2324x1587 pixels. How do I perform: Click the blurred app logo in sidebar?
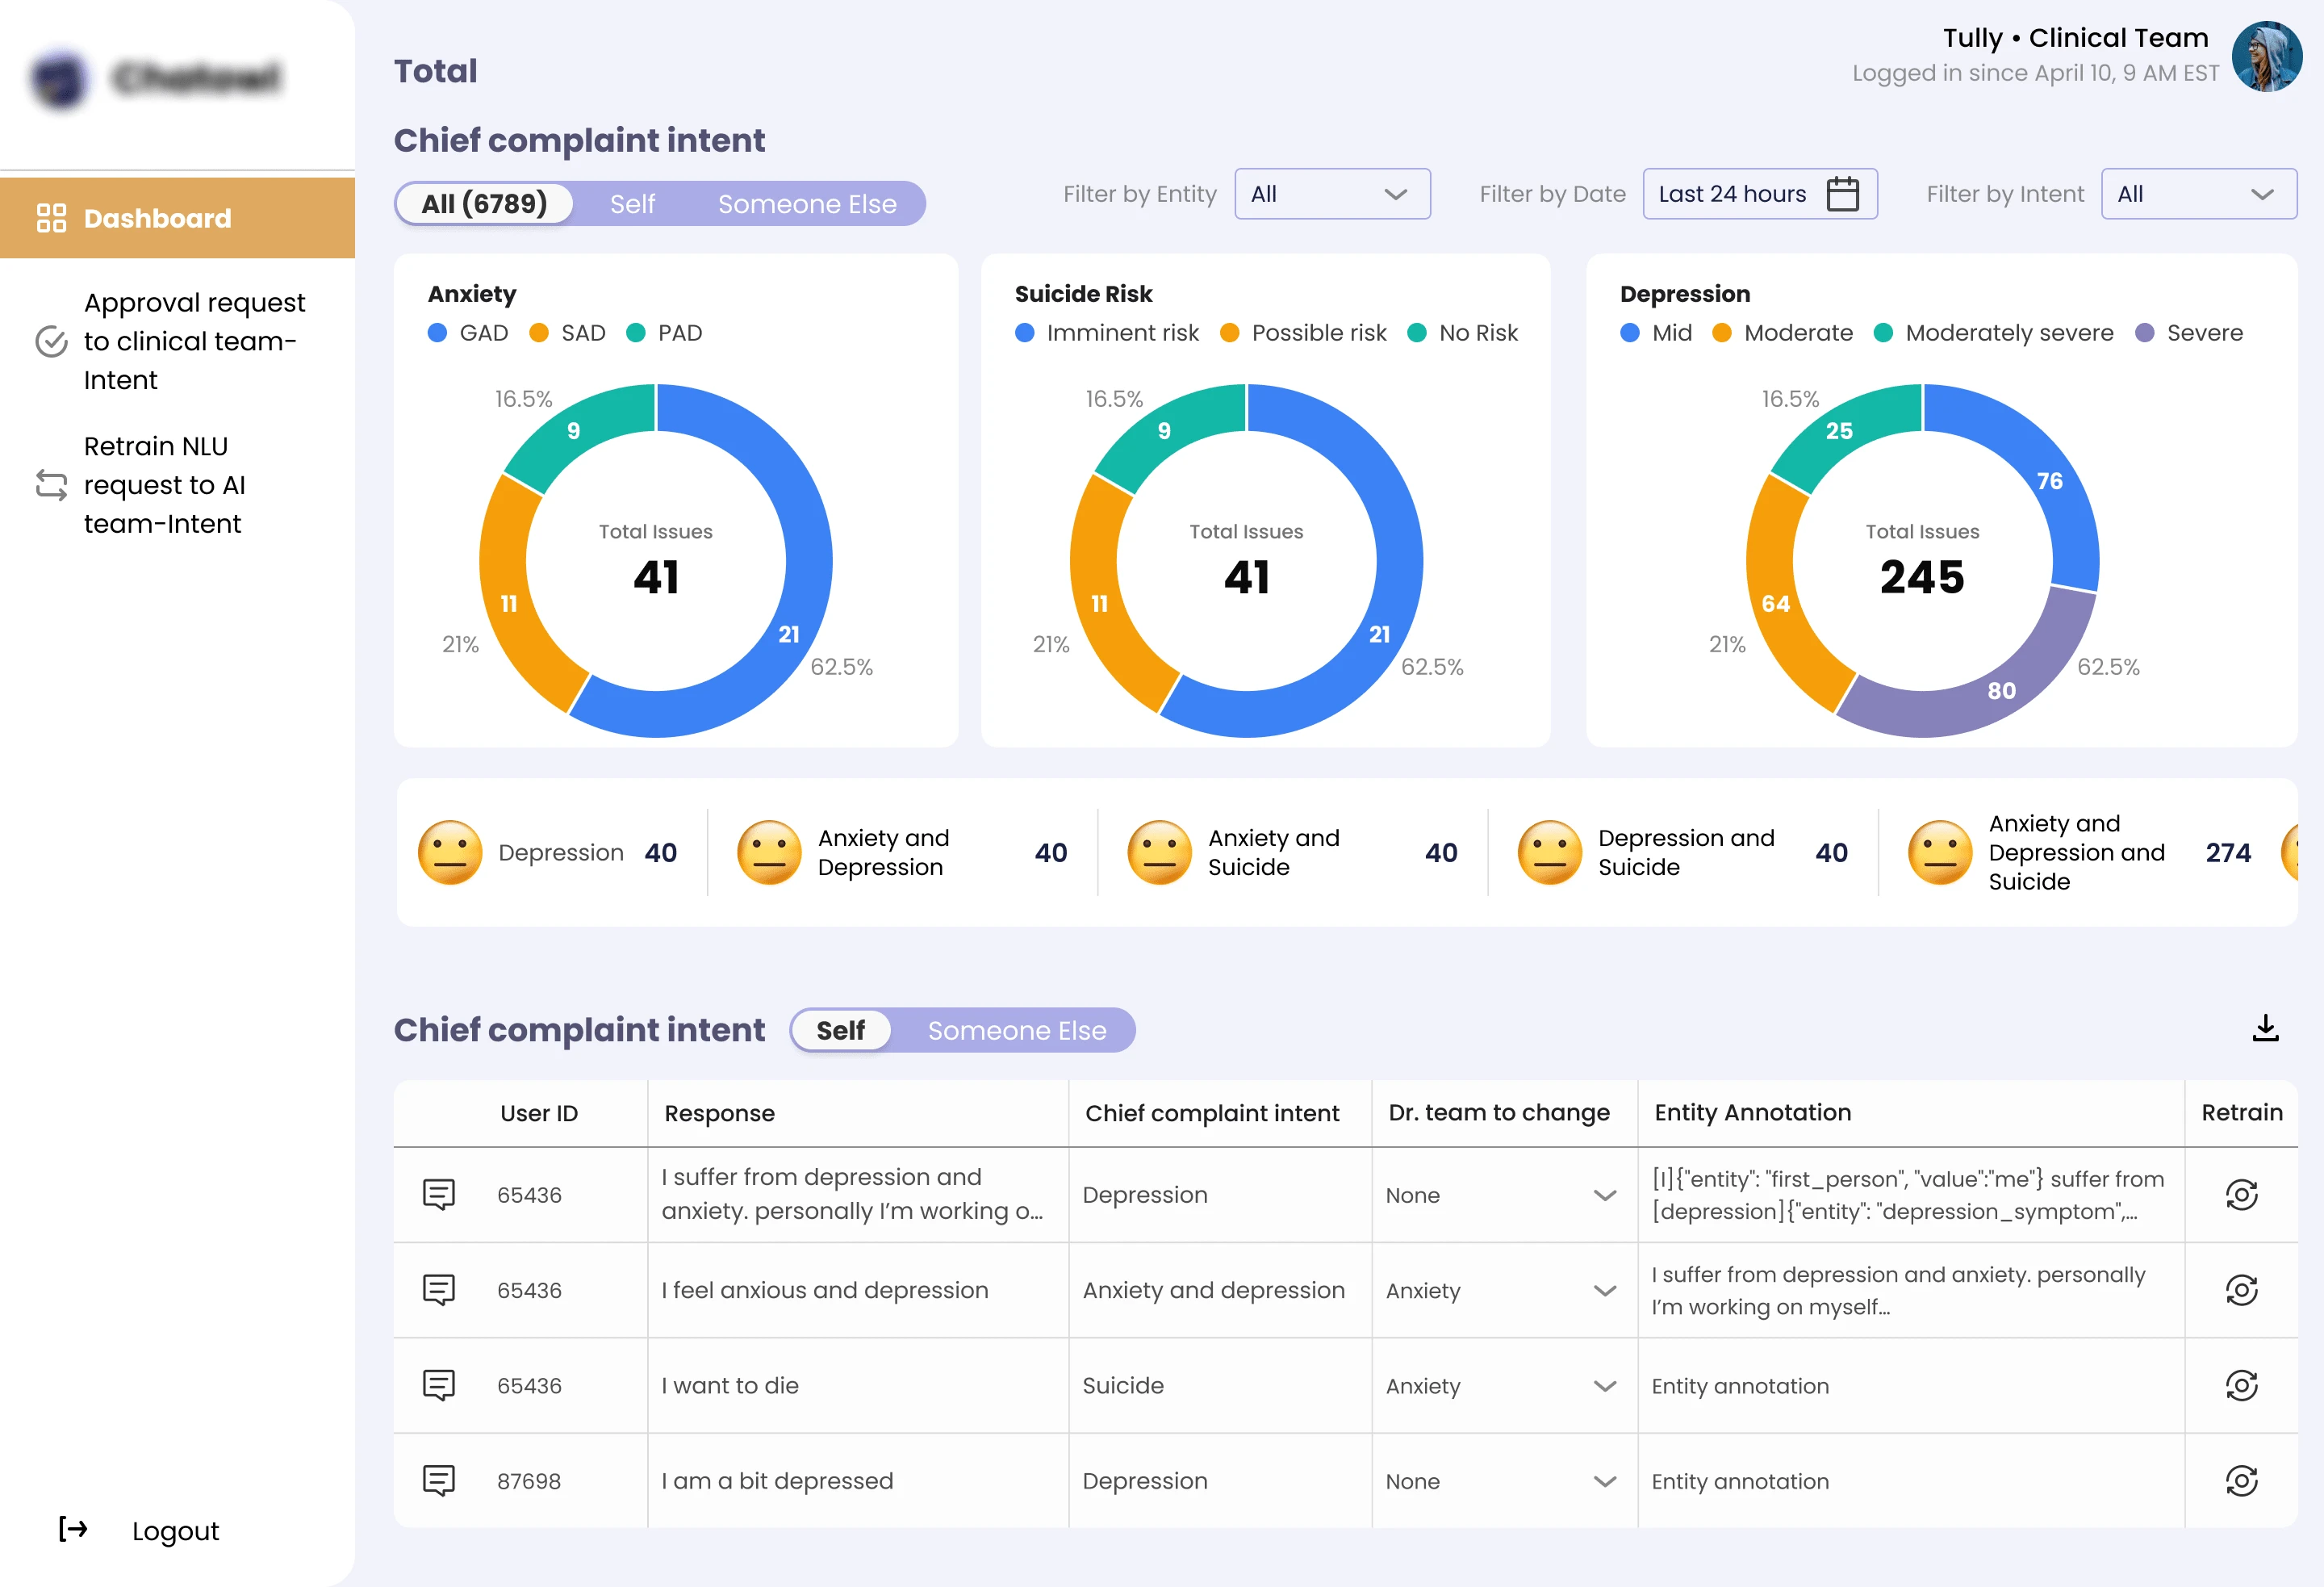158,78
